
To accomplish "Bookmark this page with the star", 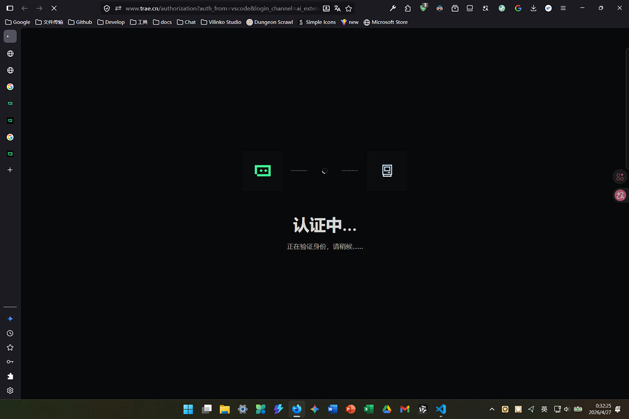I will pos(349,9).
